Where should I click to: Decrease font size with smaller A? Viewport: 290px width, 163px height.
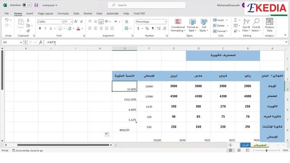coord(82,22)
